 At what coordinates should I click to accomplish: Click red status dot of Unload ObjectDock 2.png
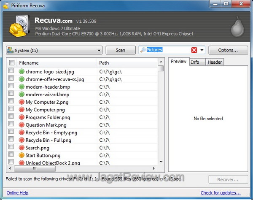tap(22, 162)
